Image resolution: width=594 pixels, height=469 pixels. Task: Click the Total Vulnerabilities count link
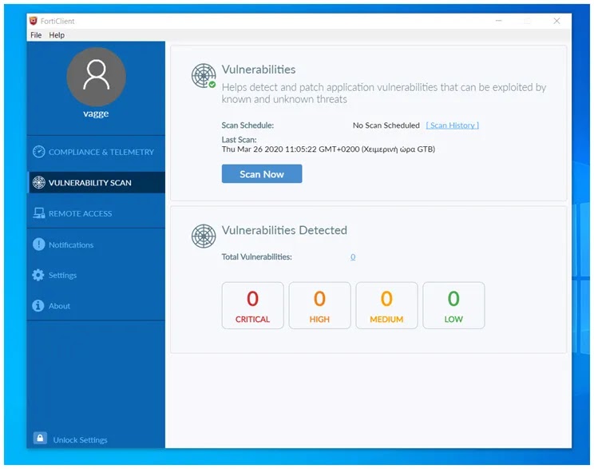[x=353, y=257]
